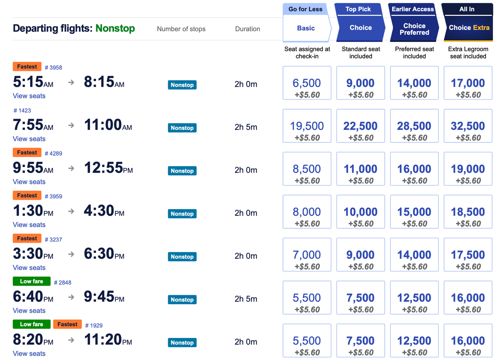Select the 10,000 Choice fare for the 1:30 PM flight

[360, 211]
